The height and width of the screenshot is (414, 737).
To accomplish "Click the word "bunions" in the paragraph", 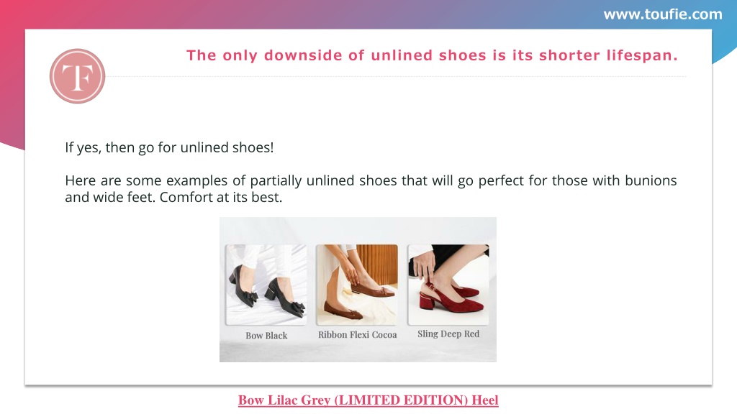I will [651, 180].
